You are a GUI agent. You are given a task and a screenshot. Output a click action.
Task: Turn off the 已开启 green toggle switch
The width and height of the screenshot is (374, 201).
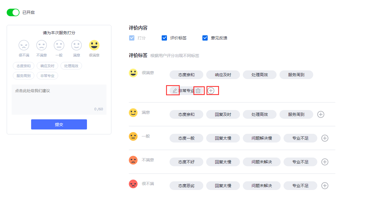tap(13, 12)
